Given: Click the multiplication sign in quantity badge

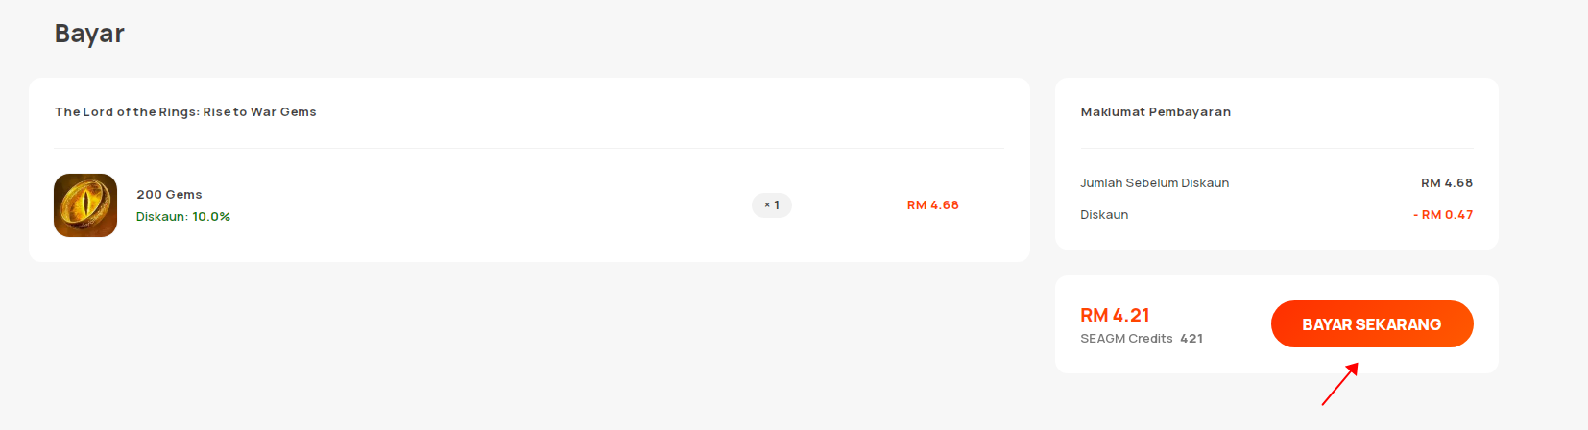Looking at the screenshot, I should 767,205.
